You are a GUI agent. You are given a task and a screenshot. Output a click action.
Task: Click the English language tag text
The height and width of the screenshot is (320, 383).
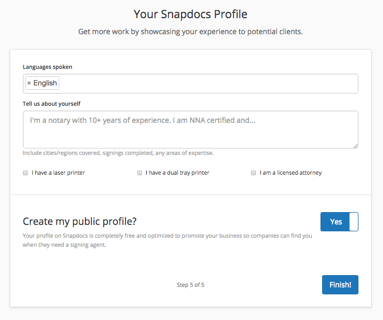pyautogui.click(x=45, y=83)
